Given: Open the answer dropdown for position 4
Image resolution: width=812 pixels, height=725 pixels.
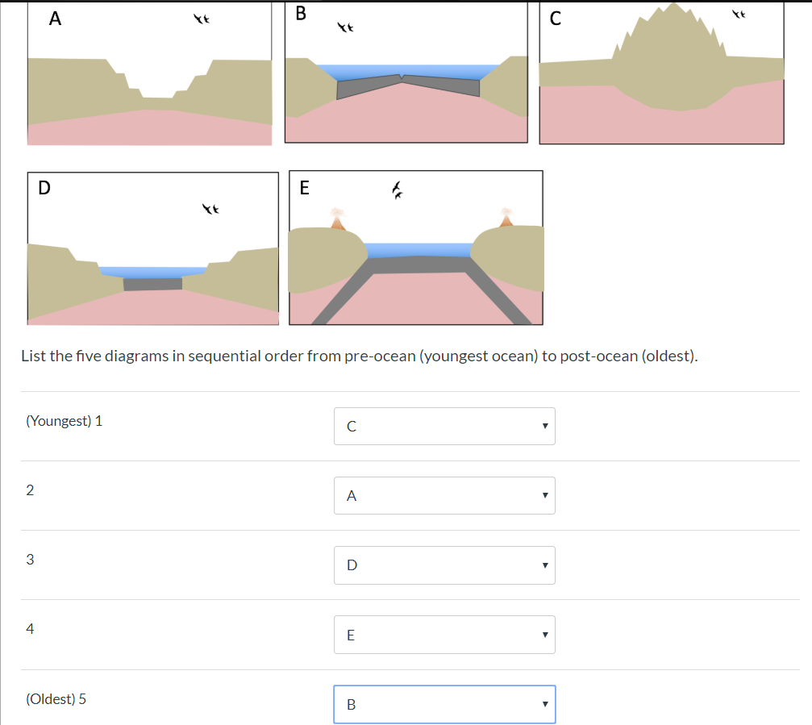Looking at the screenshot, I should pos(444,635).
